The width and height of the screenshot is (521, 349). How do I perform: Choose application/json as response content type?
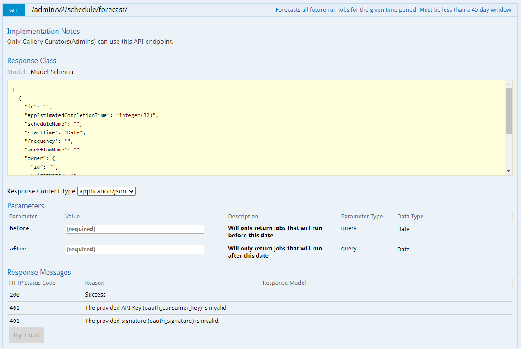coord(106,191)
